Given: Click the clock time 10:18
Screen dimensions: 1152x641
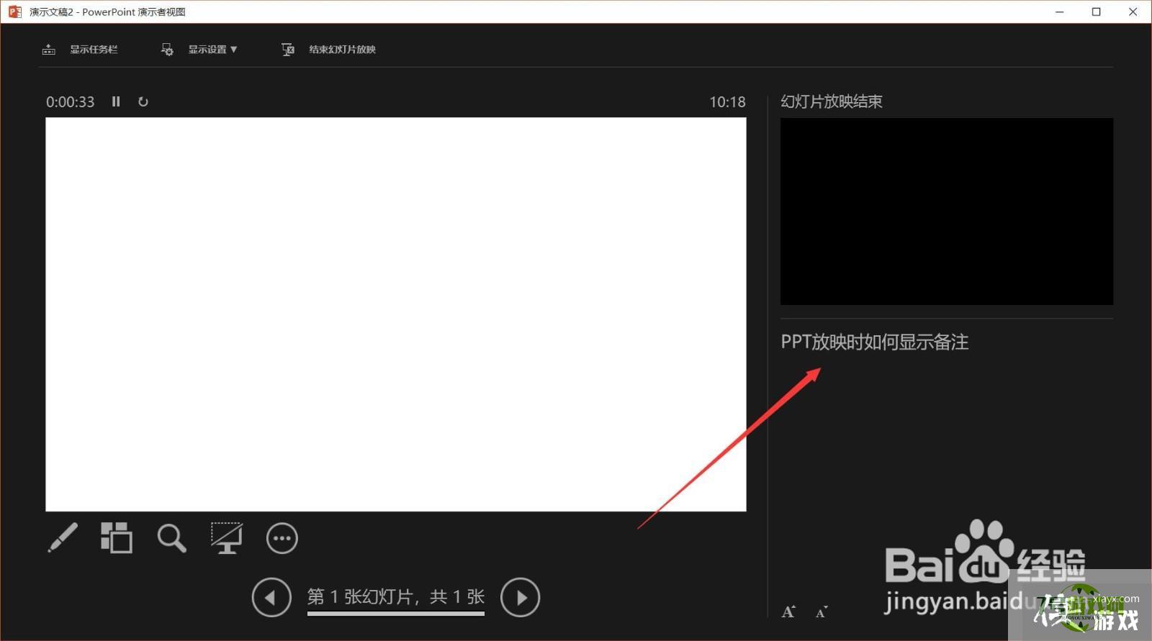Looking at the screenshot, I should click(x=728, y=102).
